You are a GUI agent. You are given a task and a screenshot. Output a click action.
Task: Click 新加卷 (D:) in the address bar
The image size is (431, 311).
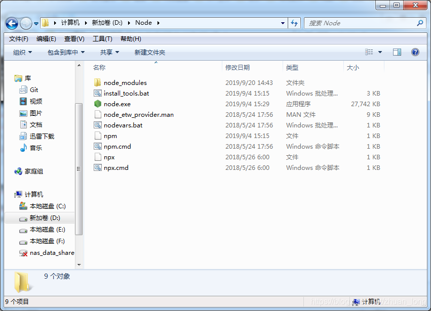(107, 23)
